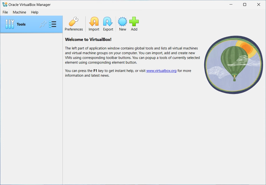Click the hot air balloon illustration
Viewport: 266px width, 185px height.
coord(234,65)
